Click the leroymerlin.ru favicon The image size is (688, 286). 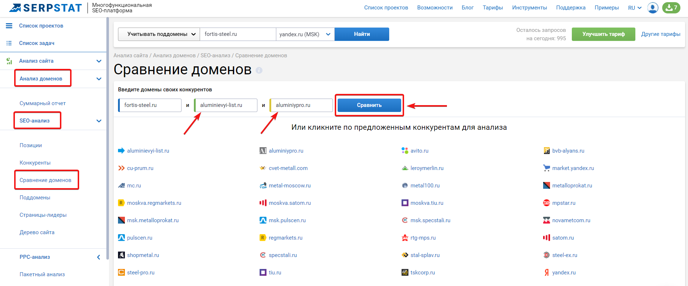405,168
